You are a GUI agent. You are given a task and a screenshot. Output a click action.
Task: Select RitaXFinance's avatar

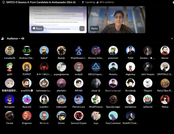pos(96,99)
